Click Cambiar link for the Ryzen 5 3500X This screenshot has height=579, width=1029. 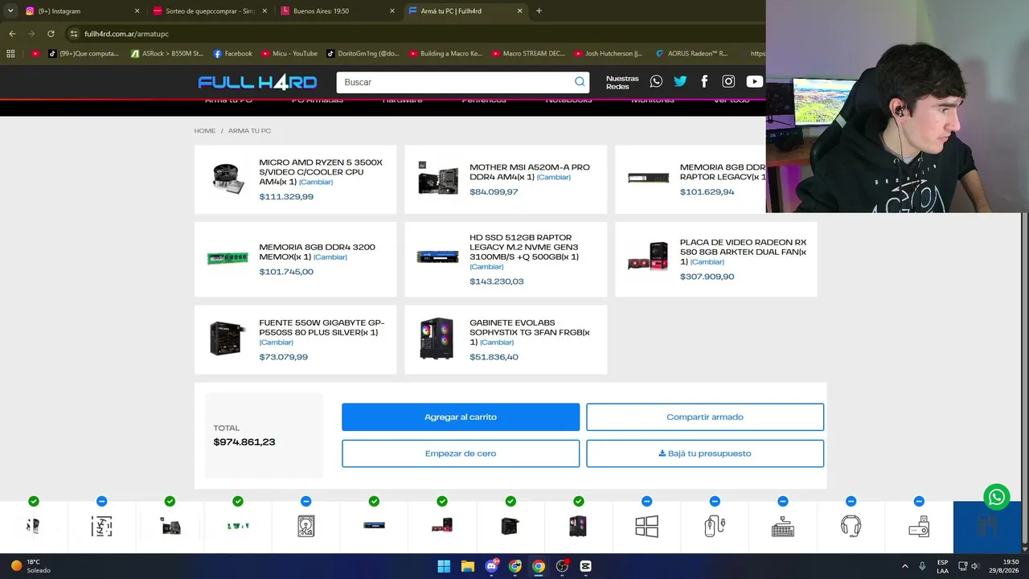(316, 183)
